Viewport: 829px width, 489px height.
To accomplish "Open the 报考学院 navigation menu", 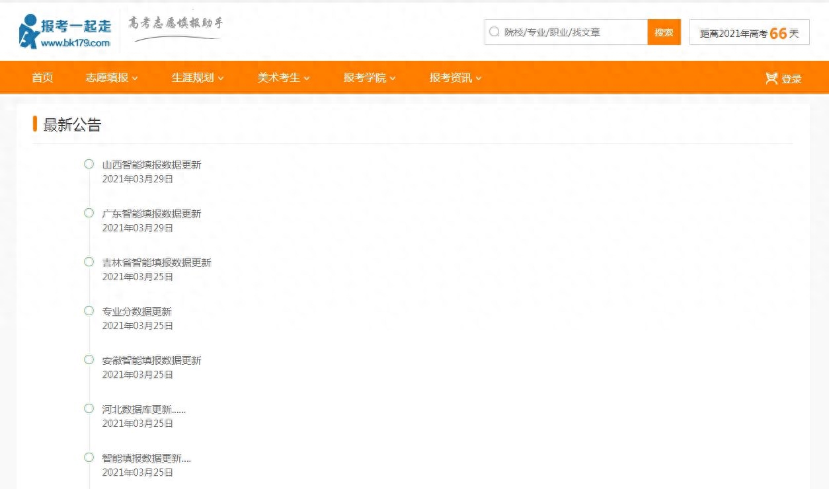I will coord(369,78).
